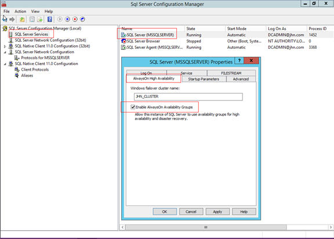The height and width of the screenshot is (239, 334).
Task: Click the process ID 3368 cell
Action: pyautogui.click(x=313, y=48)
